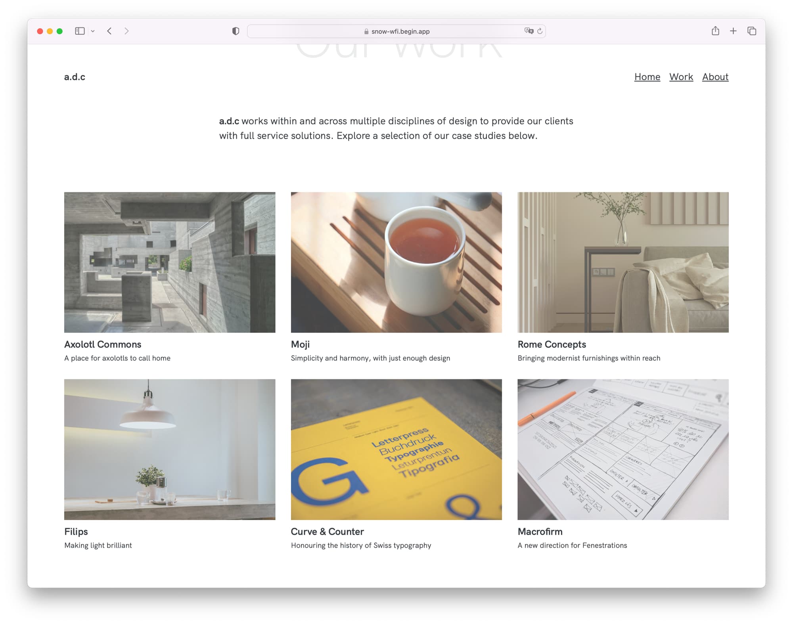Open the About navigation link

click(715, 77)
